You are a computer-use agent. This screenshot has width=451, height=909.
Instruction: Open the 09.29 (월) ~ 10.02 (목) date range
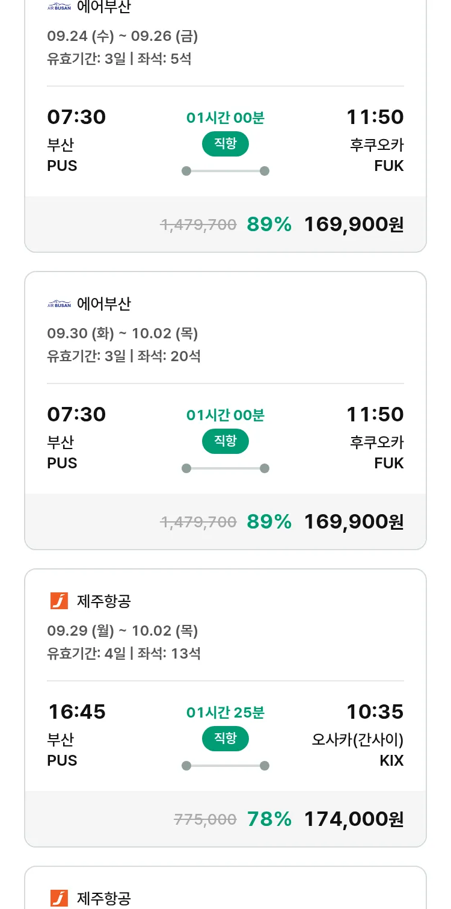(x=123, y=631)
